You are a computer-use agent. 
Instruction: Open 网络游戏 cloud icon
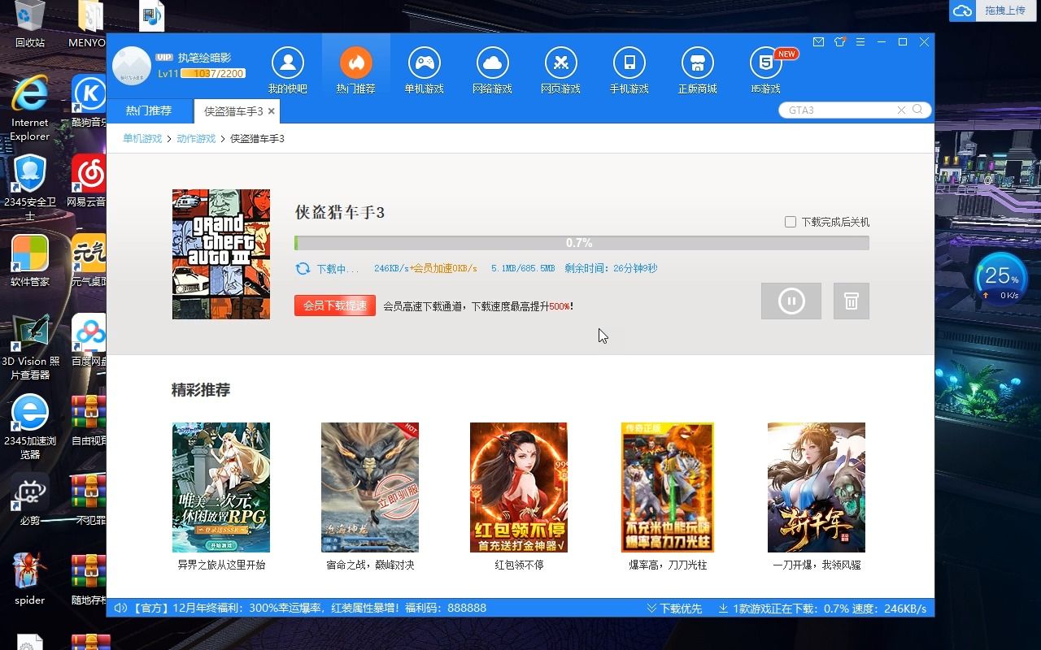click(493, 63)
